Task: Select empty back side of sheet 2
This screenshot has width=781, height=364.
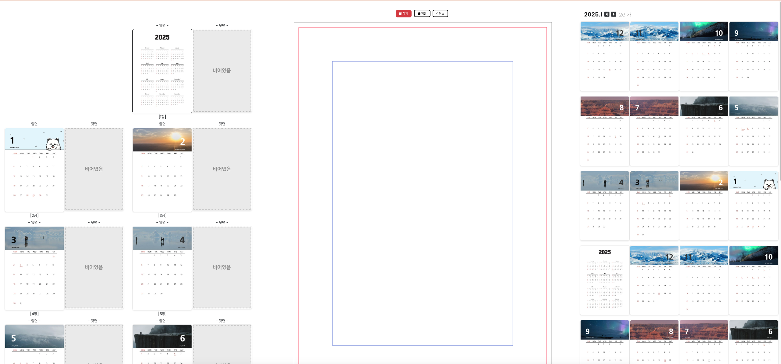Action: point(94,169)
